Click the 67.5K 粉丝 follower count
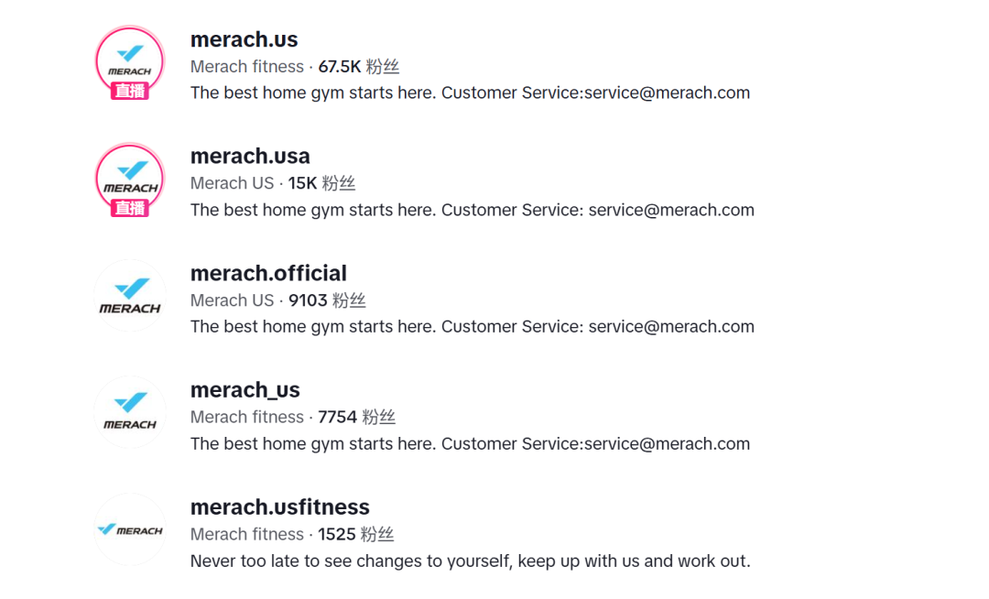989x599 pixels. (x=358, y=67)
